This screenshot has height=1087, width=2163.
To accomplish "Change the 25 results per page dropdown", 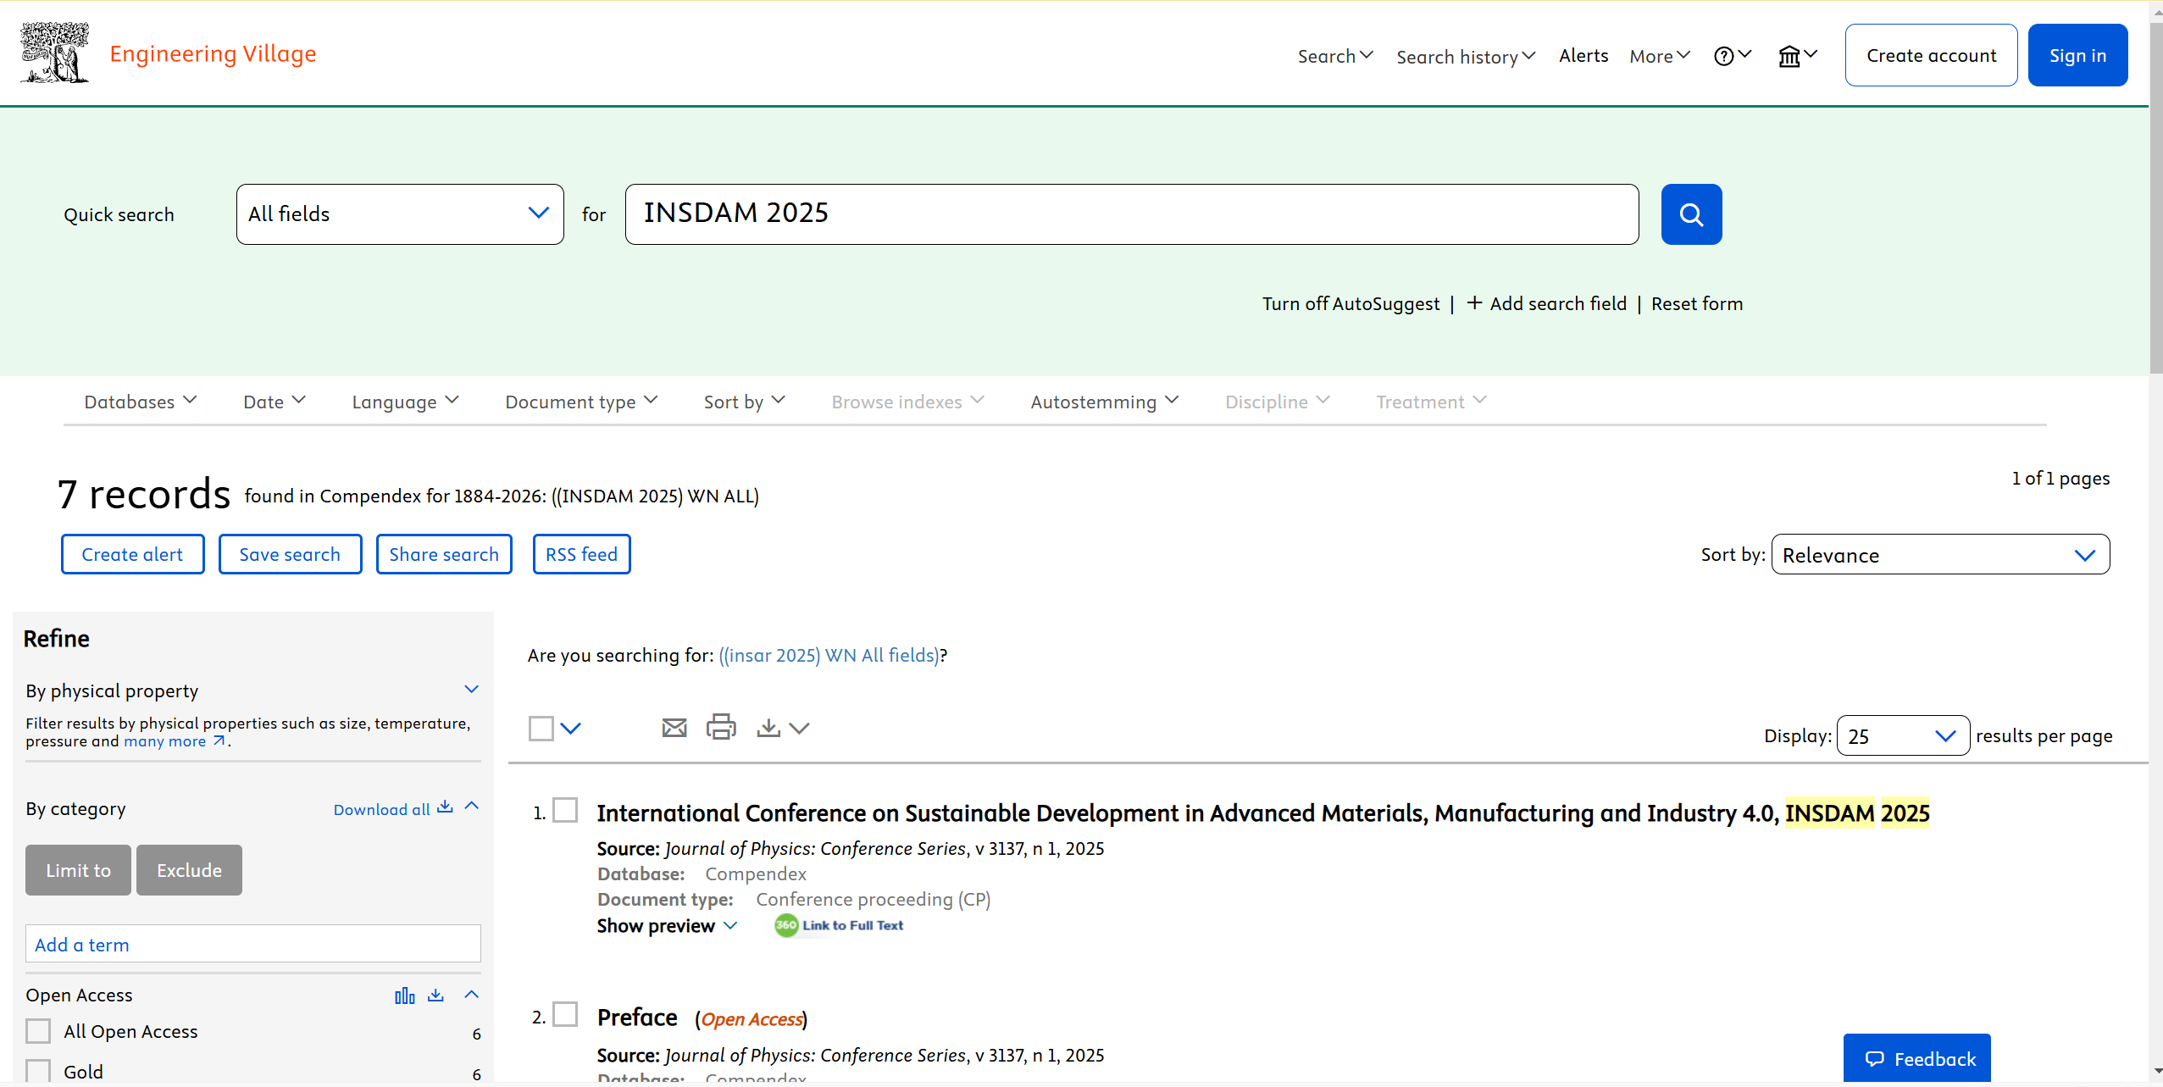I will pos(1903,735).
